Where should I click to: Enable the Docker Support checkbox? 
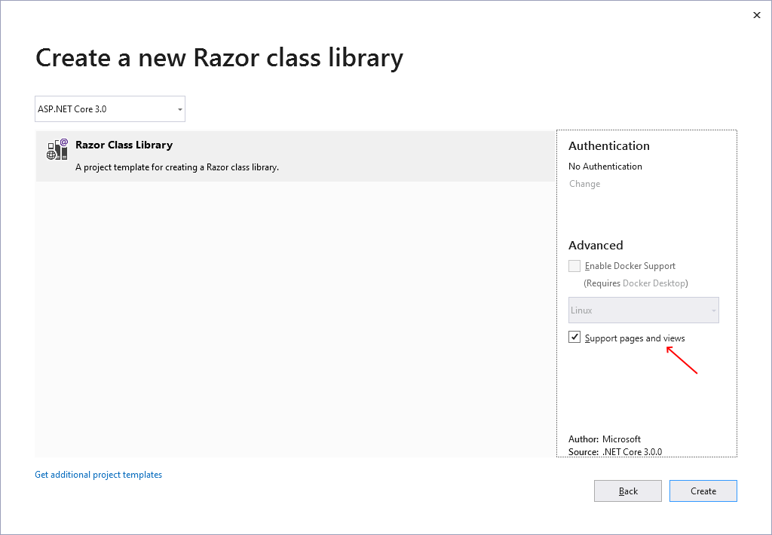point(574,265)
